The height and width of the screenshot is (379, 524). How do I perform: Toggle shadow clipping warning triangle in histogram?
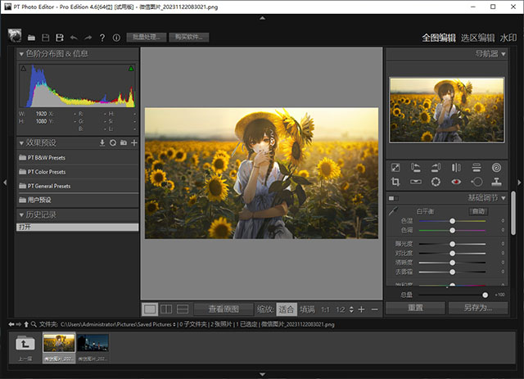coord(23,69)
